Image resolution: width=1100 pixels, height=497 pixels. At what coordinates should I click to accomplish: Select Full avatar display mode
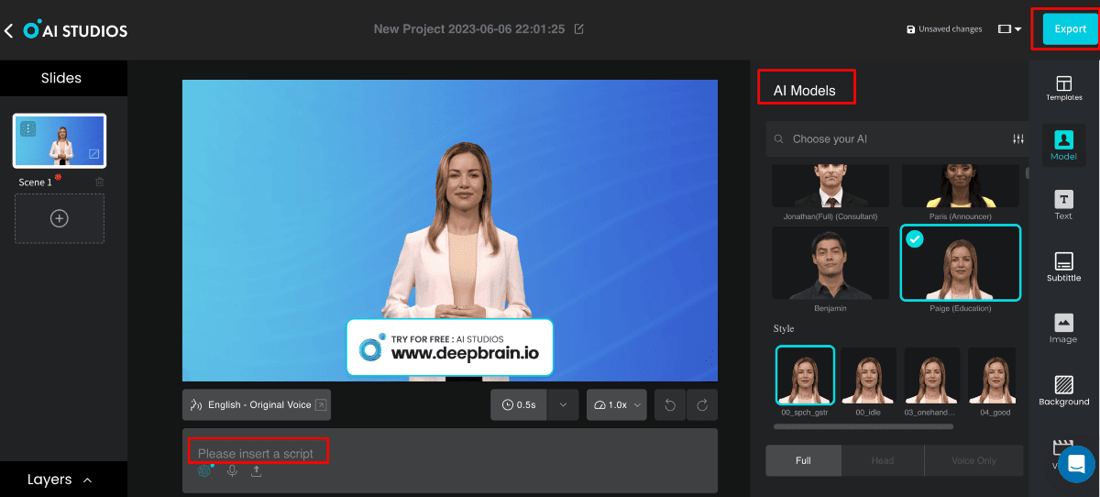tap(803, 460)
